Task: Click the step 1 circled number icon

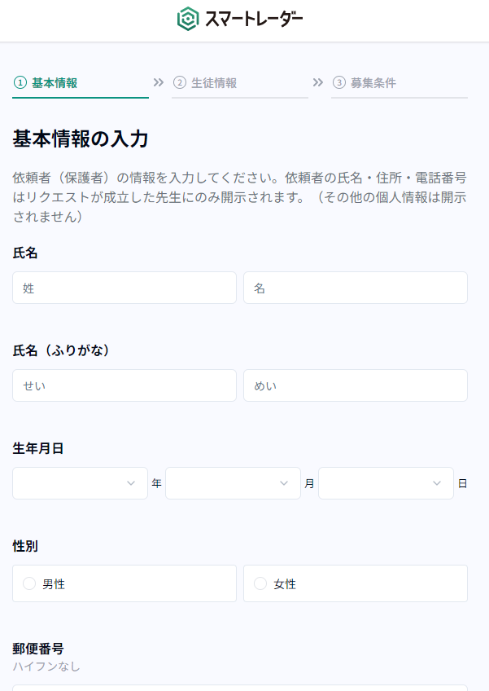Action: (20, 82)
